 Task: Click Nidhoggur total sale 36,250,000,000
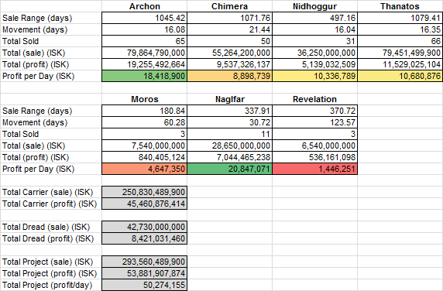tap(314, 53)
